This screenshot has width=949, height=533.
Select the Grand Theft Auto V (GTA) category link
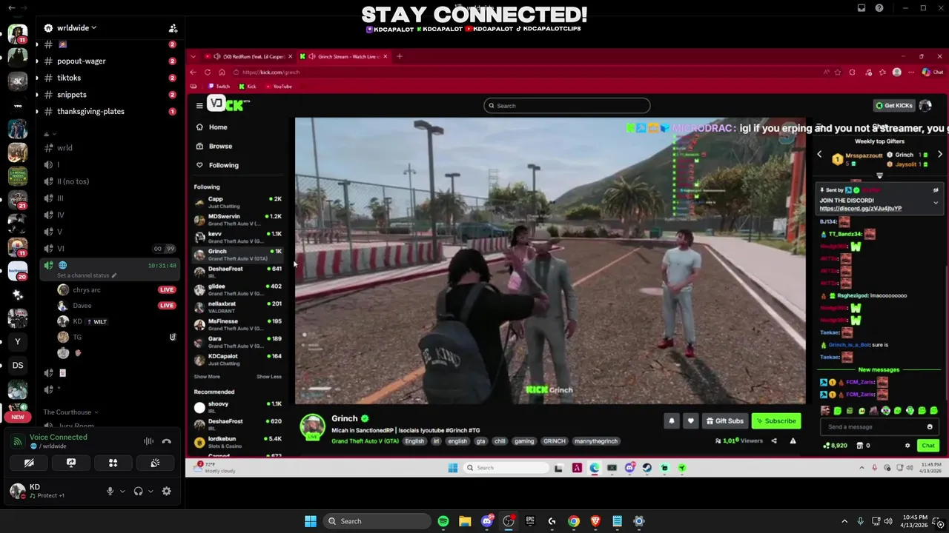tap(365, 441)
